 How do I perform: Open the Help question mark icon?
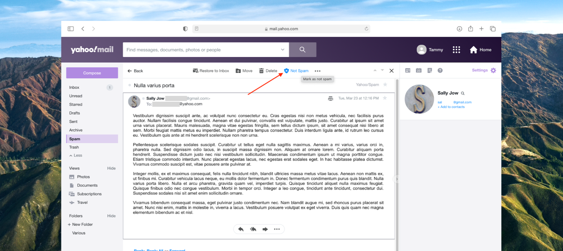(440, 70)
